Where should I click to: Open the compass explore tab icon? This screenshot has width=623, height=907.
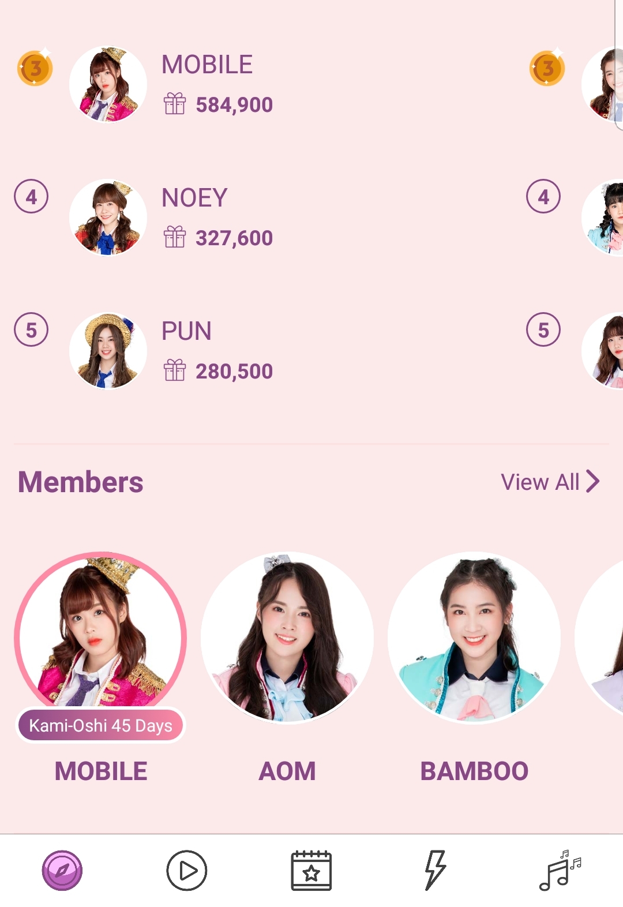[x=62, y=870]
